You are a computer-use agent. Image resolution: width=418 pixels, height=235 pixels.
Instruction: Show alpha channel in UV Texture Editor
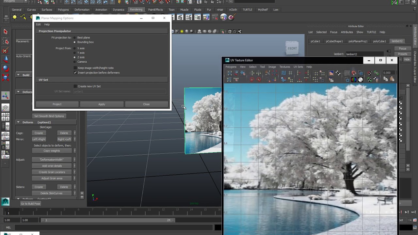pos(360,80)
